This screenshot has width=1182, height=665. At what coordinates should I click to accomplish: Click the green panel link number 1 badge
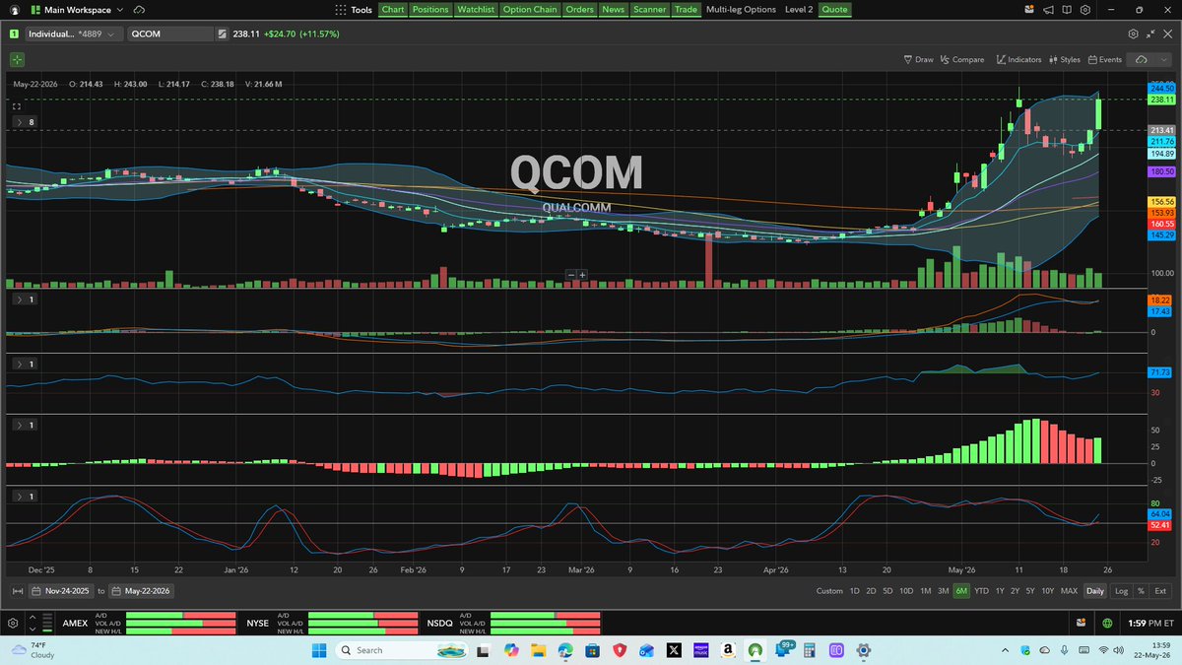pyautogui.click(x=15, y=33)
